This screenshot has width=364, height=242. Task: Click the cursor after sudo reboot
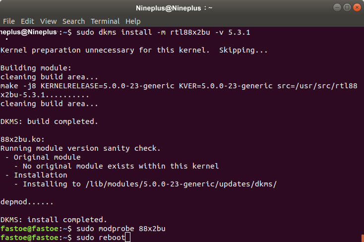pos(127,238)
